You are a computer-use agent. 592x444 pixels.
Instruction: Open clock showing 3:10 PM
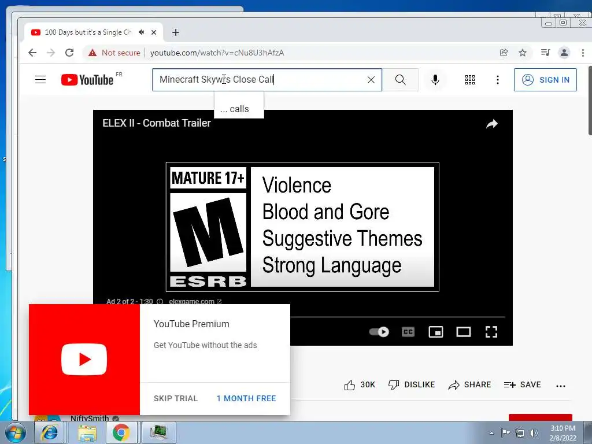tap(563, 433)
